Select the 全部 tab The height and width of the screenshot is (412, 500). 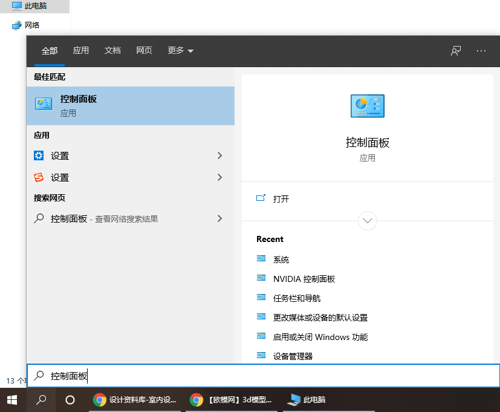pos(50,50)
